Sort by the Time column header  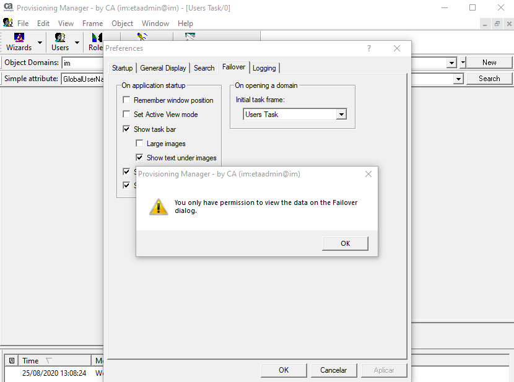54,361
